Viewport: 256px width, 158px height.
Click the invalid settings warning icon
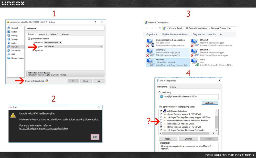coord(47,81)
